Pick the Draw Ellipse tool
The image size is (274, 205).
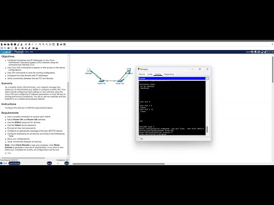pos(26,48)
